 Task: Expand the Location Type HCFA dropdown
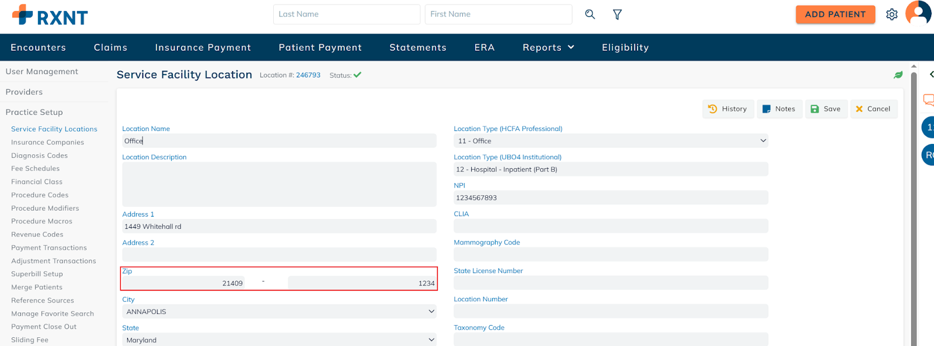pyautogui.click(x=611, y=141)
